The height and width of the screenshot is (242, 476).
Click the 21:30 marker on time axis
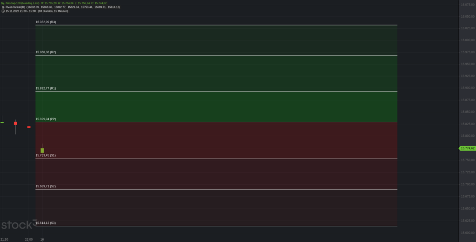4,240
